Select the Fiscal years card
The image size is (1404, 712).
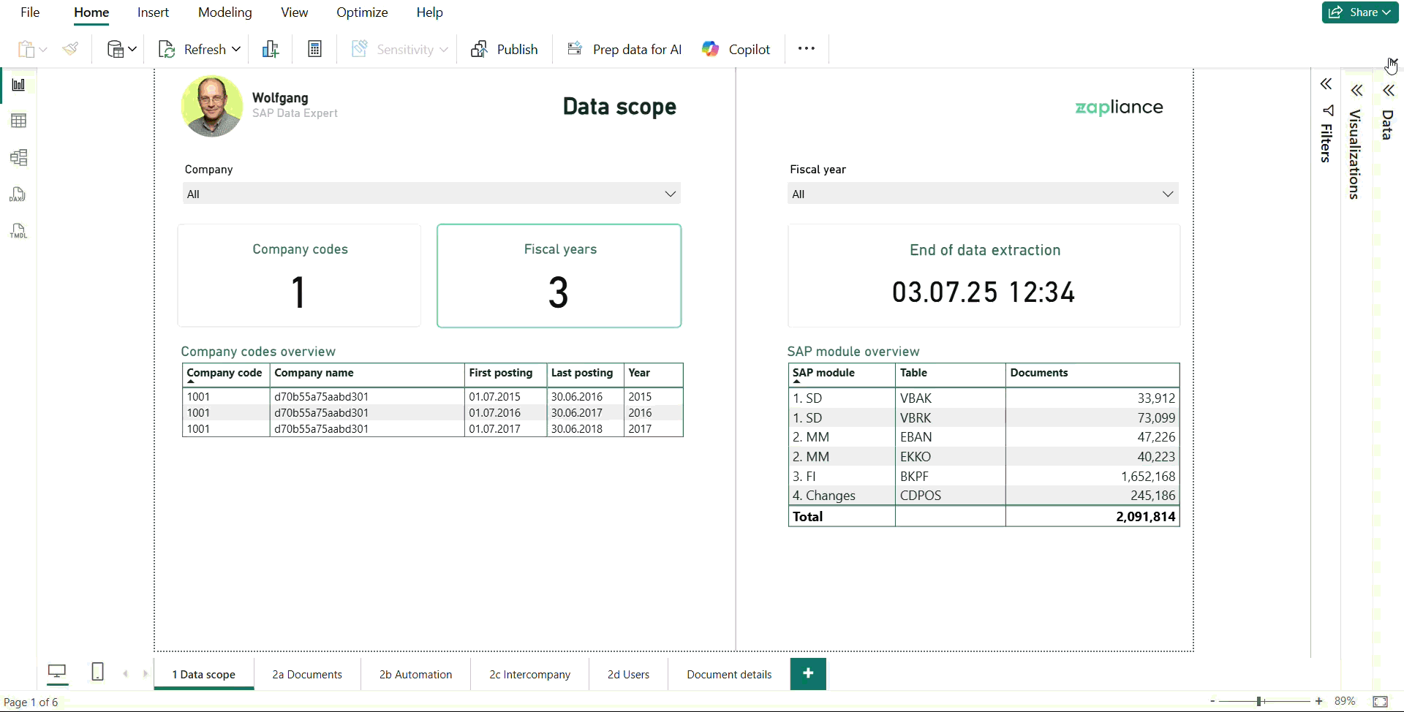[559, 276]
